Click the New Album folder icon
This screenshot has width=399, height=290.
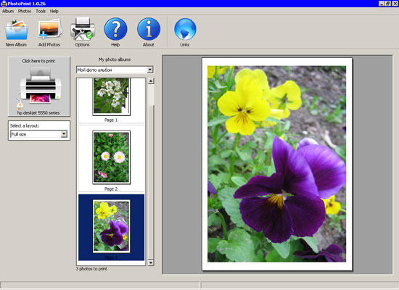16,30
